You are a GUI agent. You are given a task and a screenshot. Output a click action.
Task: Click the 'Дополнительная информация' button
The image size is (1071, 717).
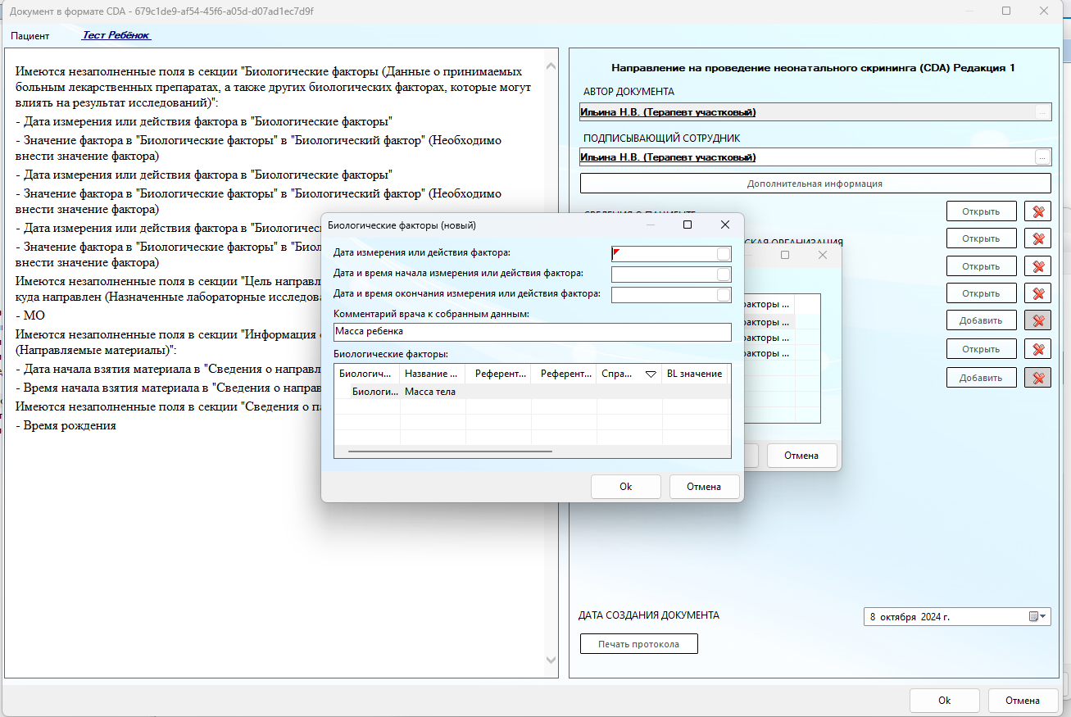[815, 184]
